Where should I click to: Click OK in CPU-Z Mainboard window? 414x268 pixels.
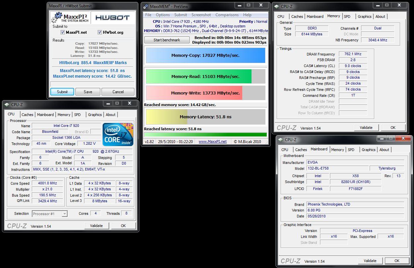397,261
